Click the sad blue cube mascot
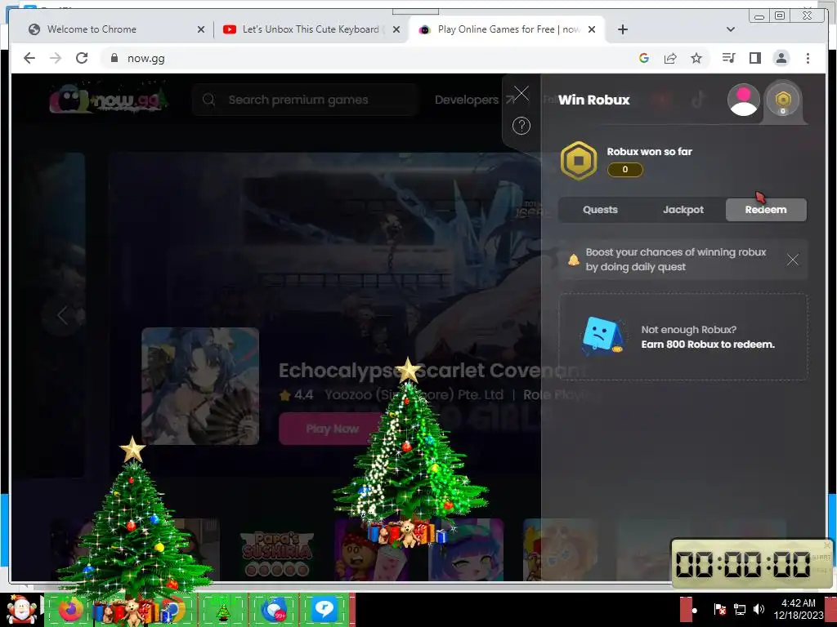The height and width of the screenshot is (627, 837). (x=602, y=336)
